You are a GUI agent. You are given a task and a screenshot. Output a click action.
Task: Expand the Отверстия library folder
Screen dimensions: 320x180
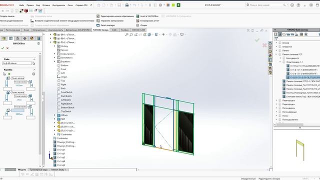276,46
